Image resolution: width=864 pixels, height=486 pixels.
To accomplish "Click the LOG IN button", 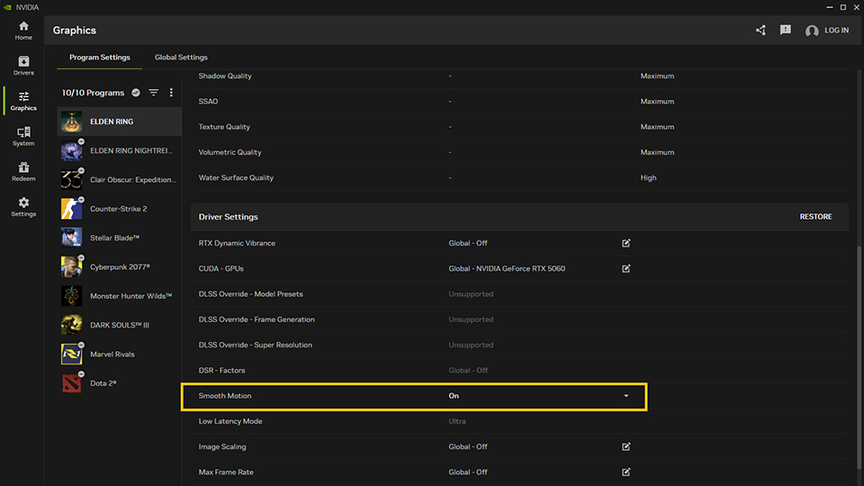I will click(827, 31).
